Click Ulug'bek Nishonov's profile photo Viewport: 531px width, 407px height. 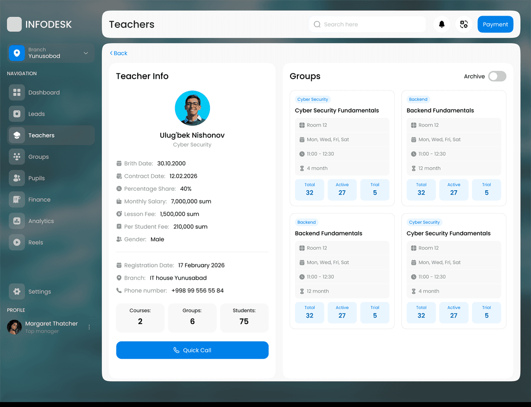[192, 108]
